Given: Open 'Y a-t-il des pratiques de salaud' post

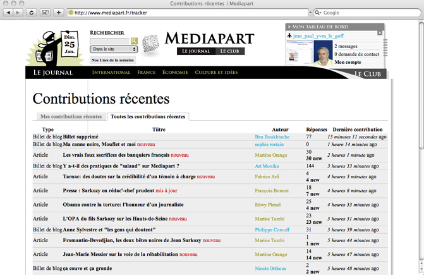Looking at the screenshot, I should (x=121, y=166).
